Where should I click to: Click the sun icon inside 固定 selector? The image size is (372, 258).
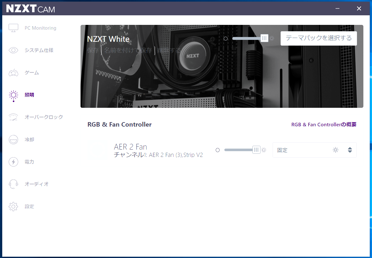(336, 150)
